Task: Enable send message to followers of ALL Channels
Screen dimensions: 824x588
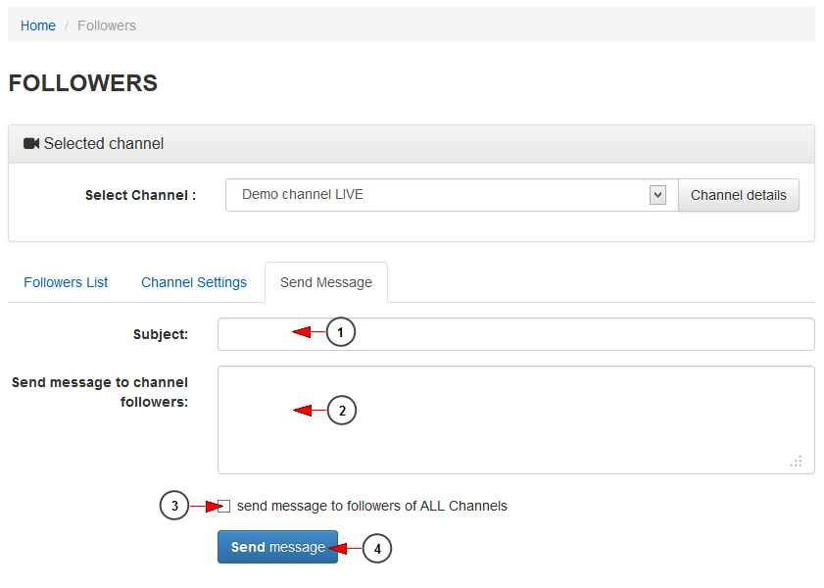Action: point(223,506)
